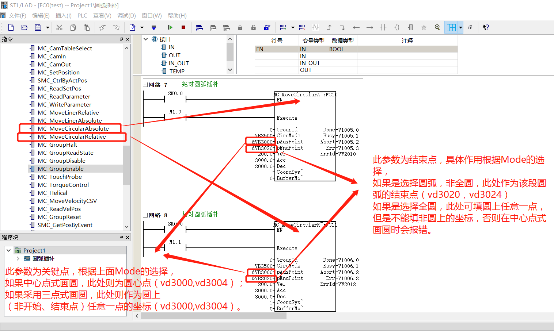This screenshot has height=331, width=554.
Task: Click the Paste clipboard icon
Action: (87, 27)
